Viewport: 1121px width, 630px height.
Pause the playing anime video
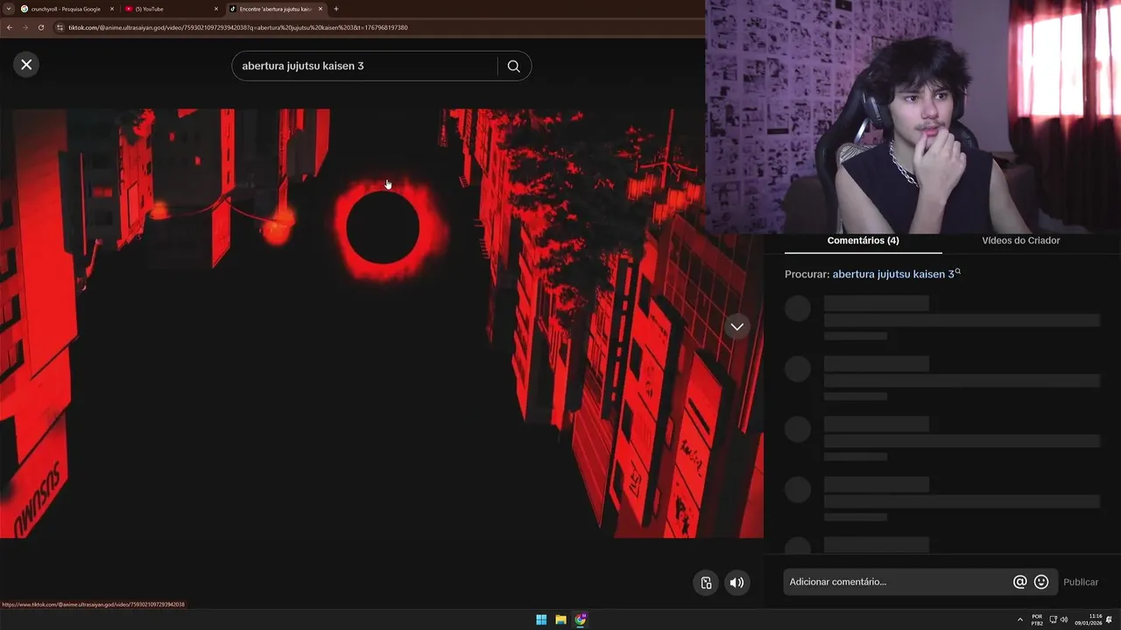click(x=382, y=323)
